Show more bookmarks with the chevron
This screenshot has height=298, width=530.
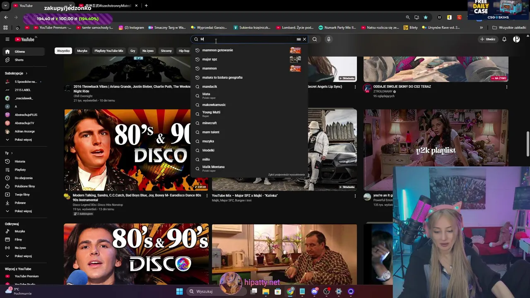481,28
